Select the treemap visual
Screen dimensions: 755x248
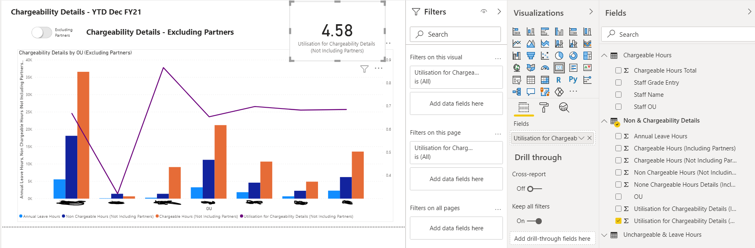pyautogui.click(x=587, y=56)
